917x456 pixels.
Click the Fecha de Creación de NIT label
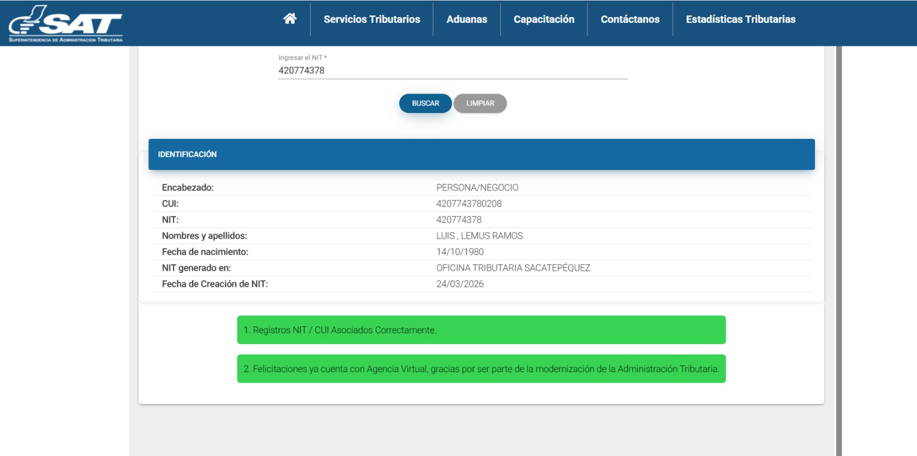[215, 284]
